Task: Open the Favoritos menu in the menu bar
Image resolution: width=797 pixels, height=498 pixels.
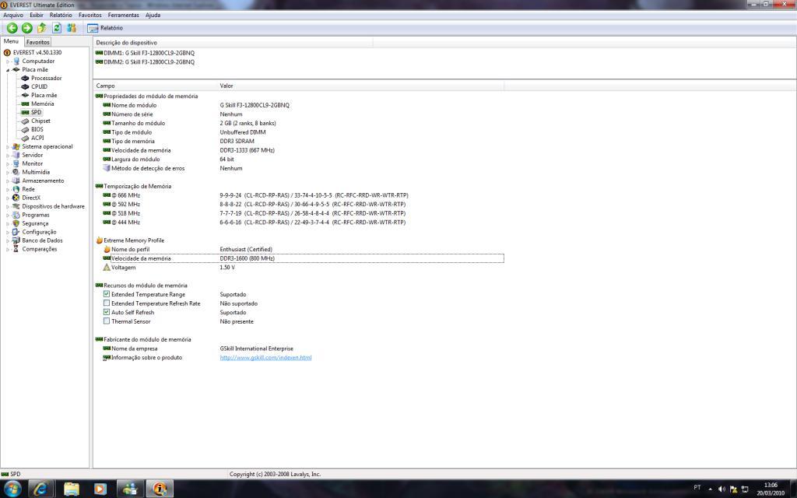Action: [90, 16]
